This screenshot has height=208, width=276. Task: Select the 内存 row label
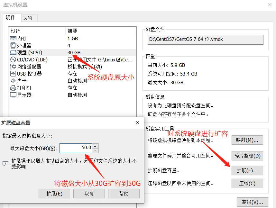[x=22, y=38]
